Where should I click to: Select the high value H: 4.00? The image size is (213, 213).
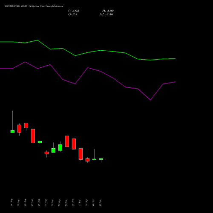tap(108, 11)
